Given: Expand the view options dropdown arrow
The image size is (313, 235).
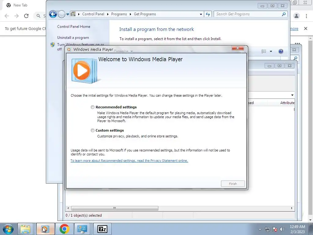Looking at the screenshot, I should (x=271, y=51).
